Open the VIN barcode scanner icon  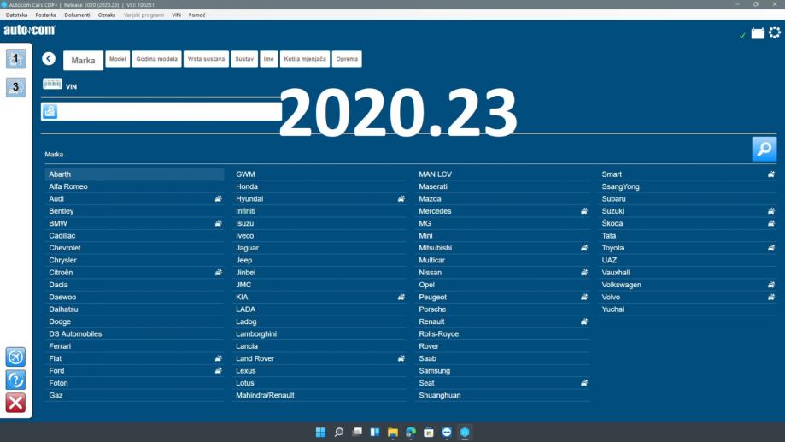pos(52,84)
